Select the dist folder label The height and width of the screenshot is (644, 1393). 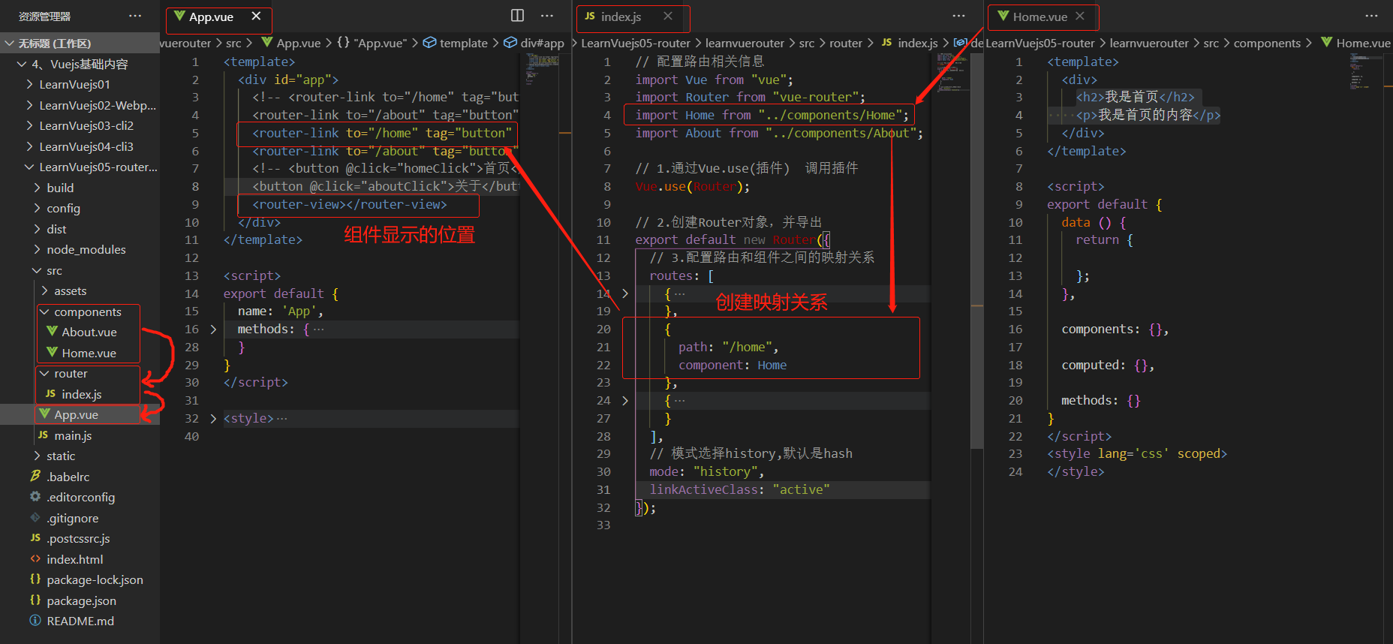(56, 229)
